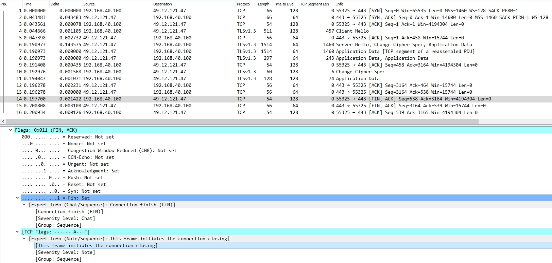This screenshot has height=263, width=552.
Task: Click the packet list horizontal scrollbar thumb
Action: (242, 121)
